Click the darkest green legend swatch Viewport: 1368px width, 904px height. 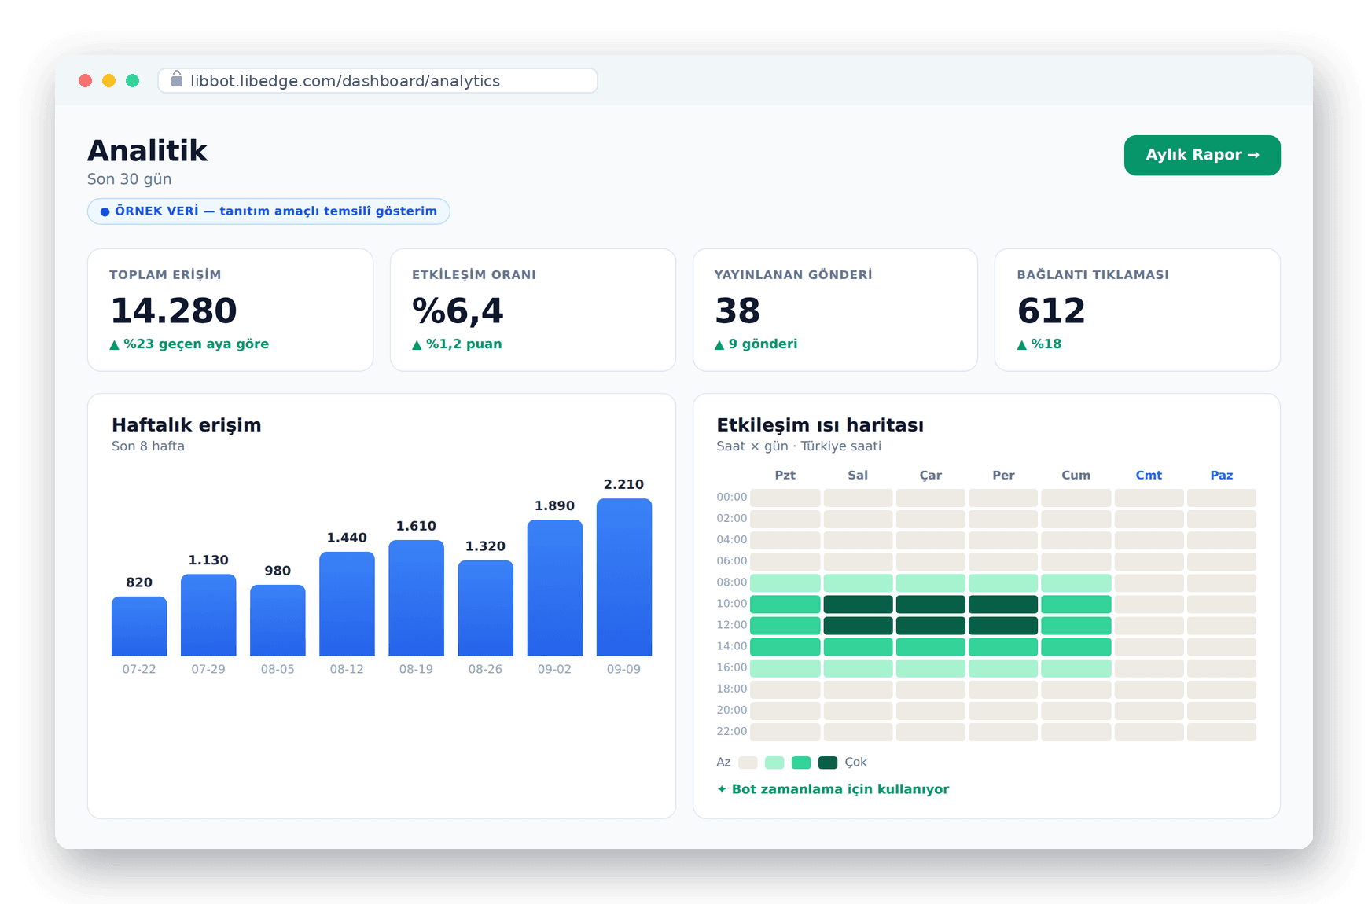[x=827, y=762]
